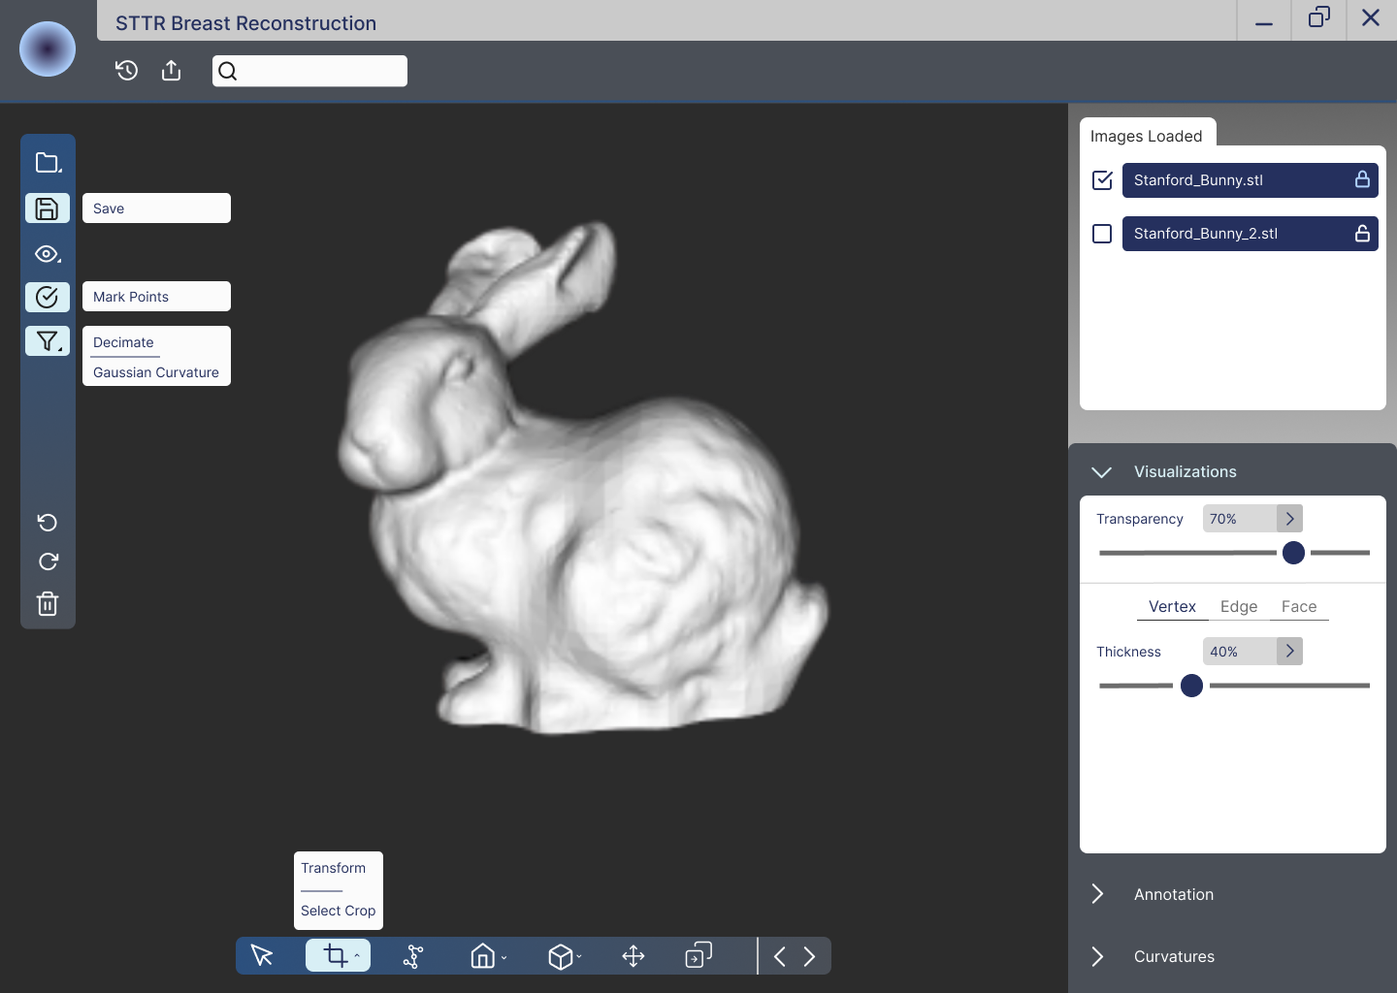Open the folder icon in left sidebar
The image size is (1397, 993).
pos(48,163)
